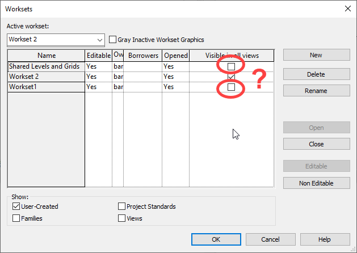Click the Borrowers column header

(143, 56)
